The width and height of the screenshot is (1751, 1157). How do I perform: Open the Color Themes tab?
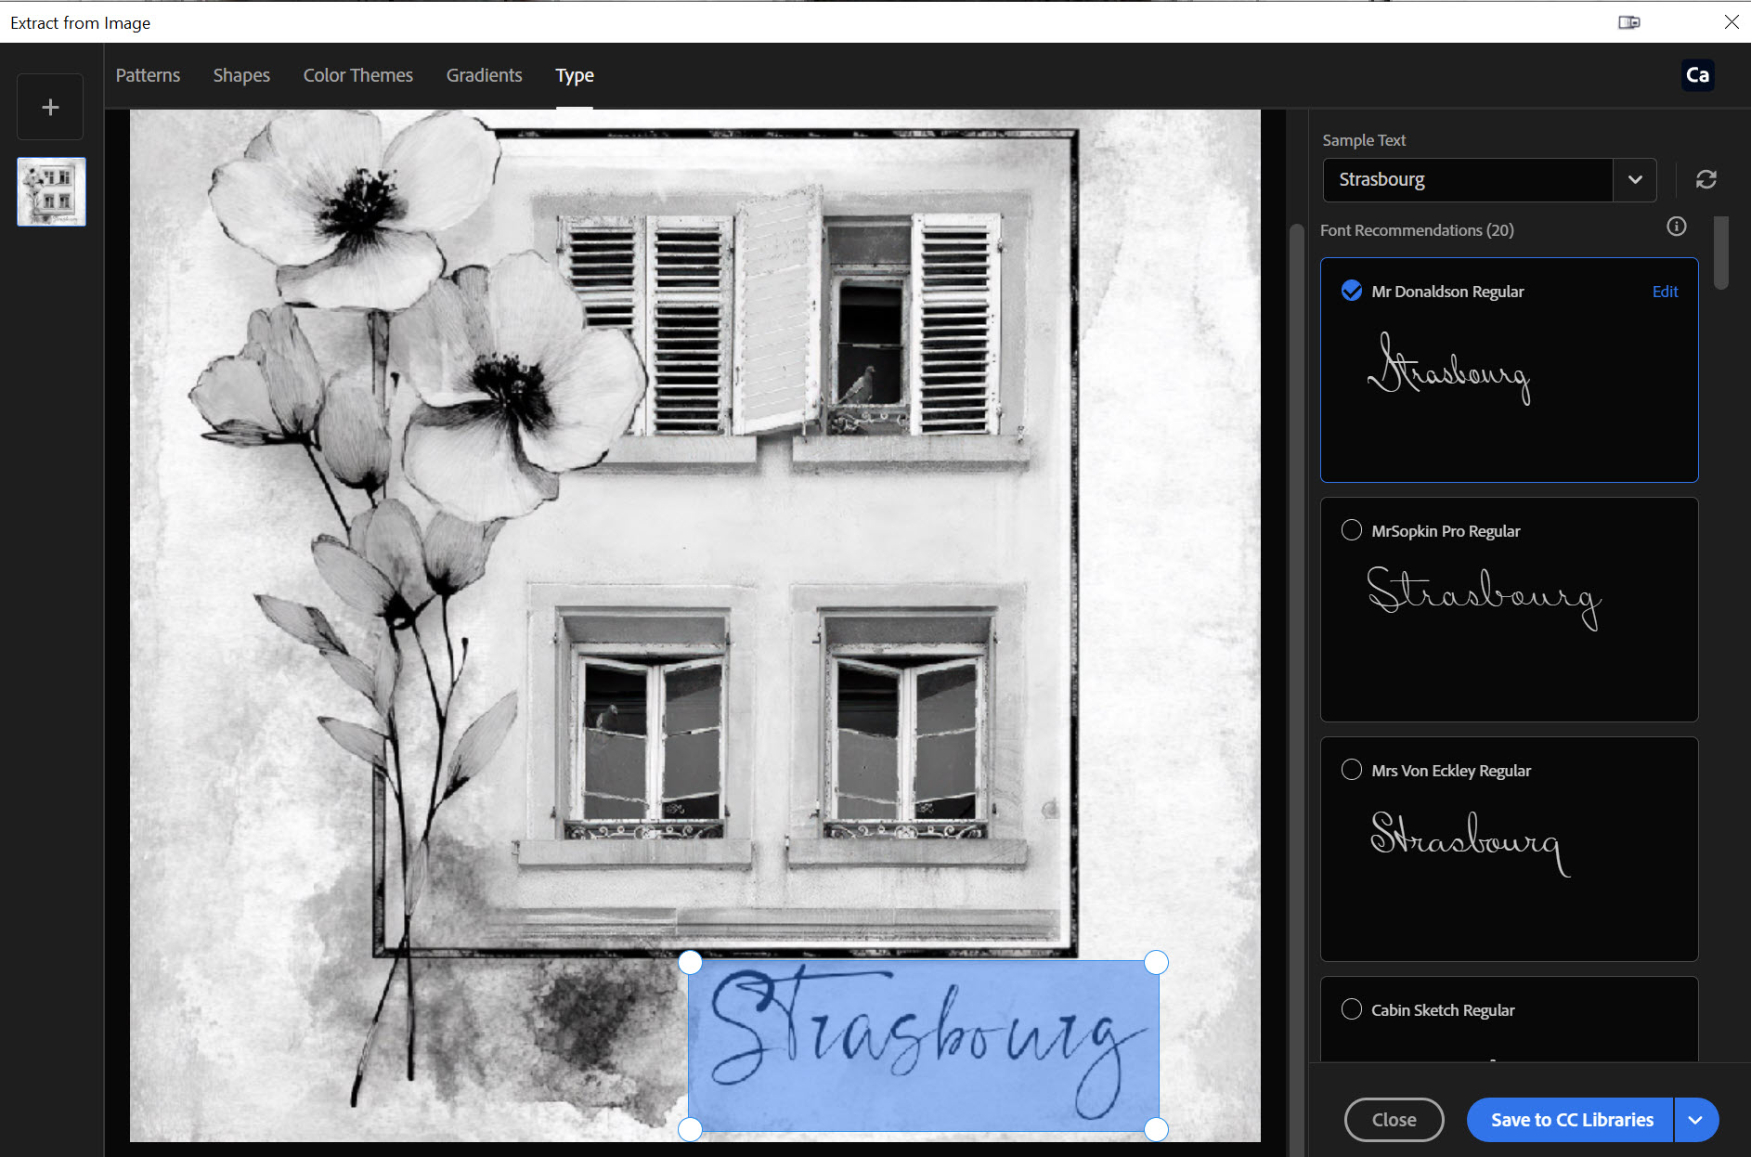[x=357, y=75]
